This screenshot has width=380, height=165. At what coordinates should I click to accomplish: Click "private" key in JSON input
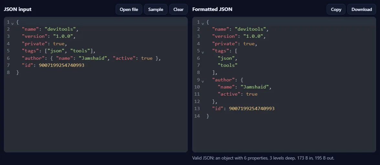34,44
